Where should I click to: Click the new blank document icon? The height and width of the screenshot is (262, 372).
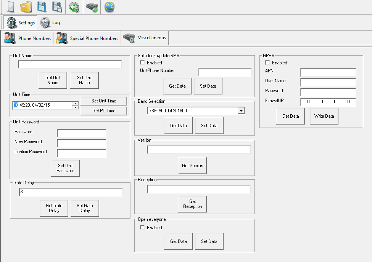coord(8,7)
